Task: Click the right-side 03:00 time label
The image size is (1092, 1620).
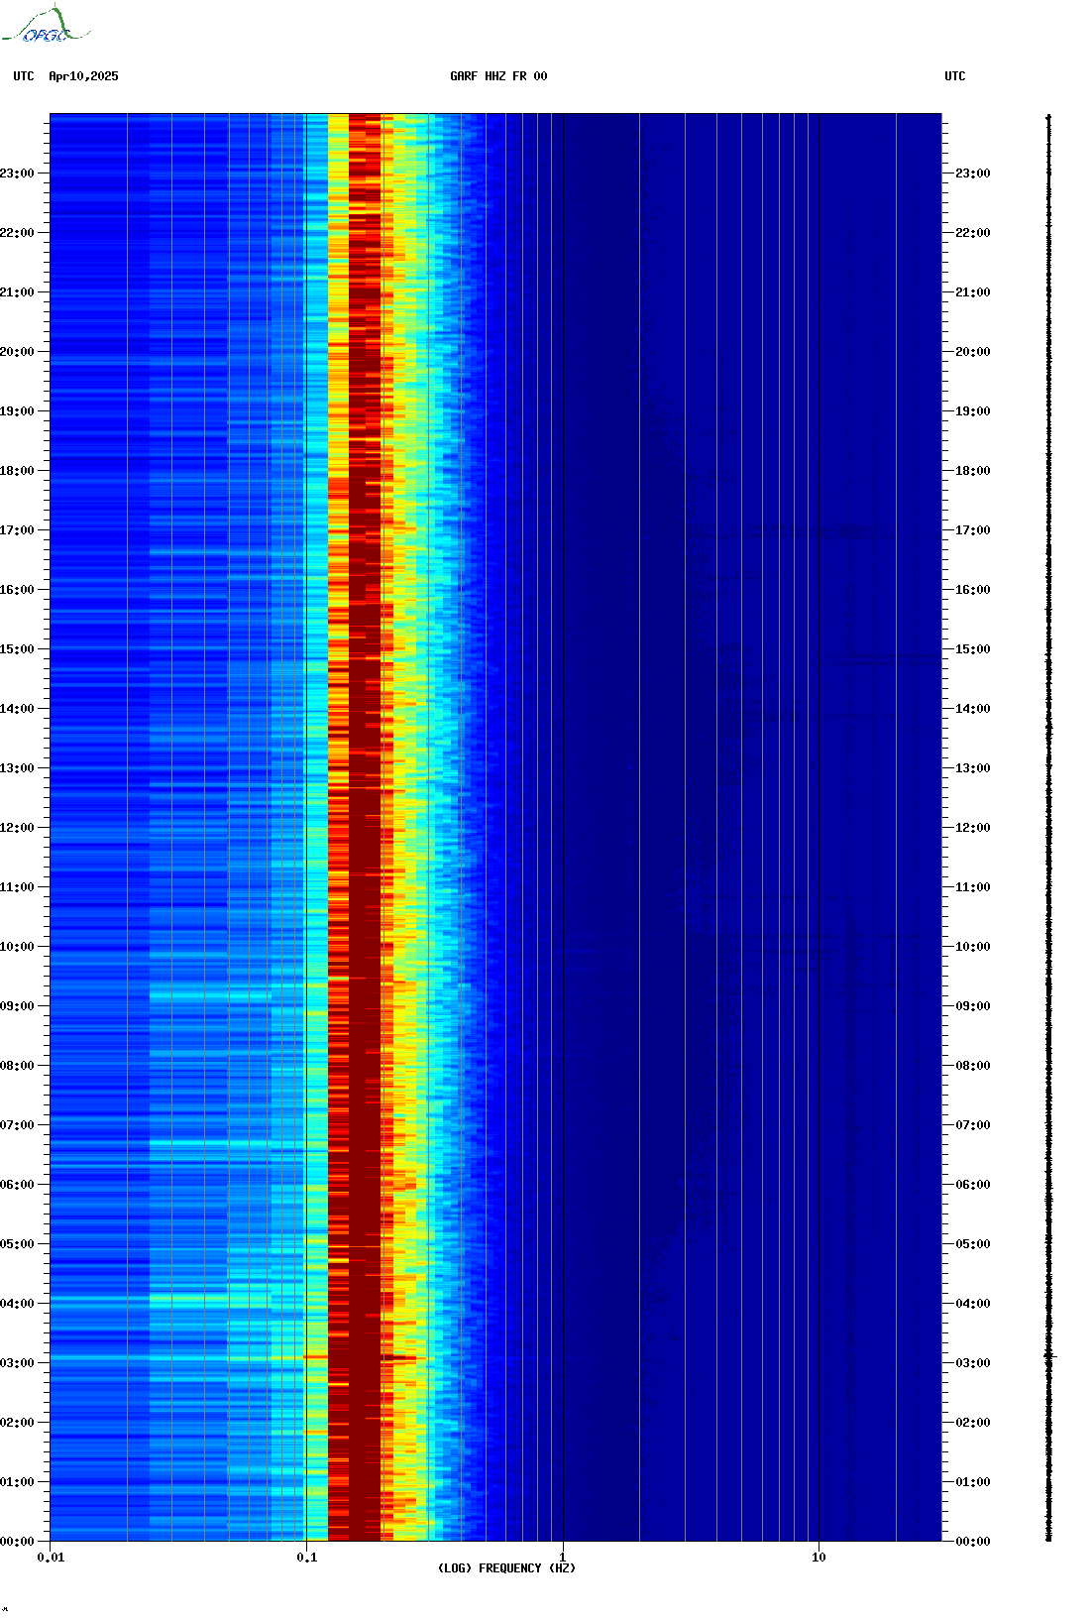Action: (973, 1363)
